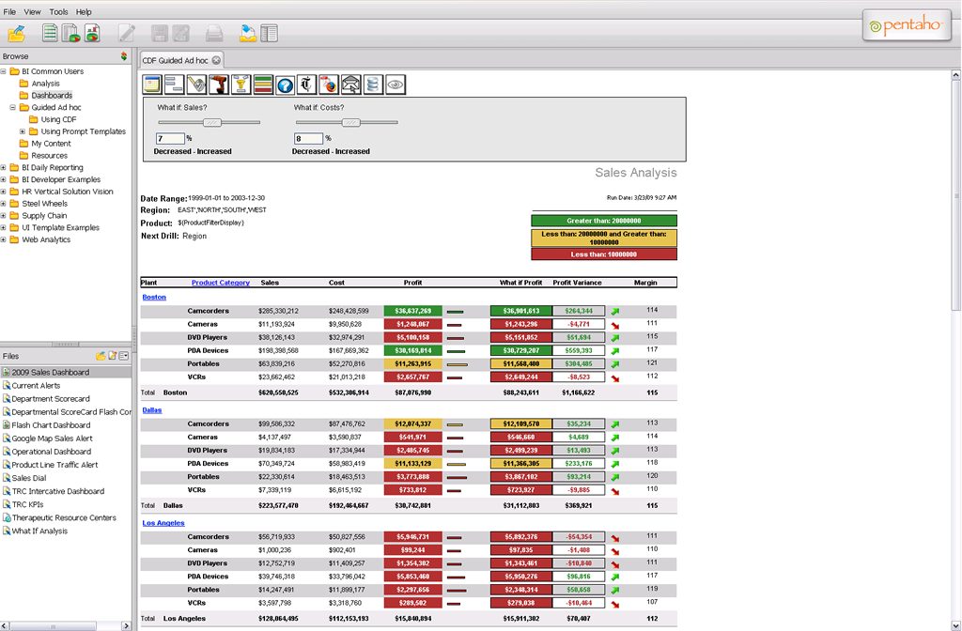Follow the Dallas plant link
The image size is (962, 631).
(x=152, y=410)
